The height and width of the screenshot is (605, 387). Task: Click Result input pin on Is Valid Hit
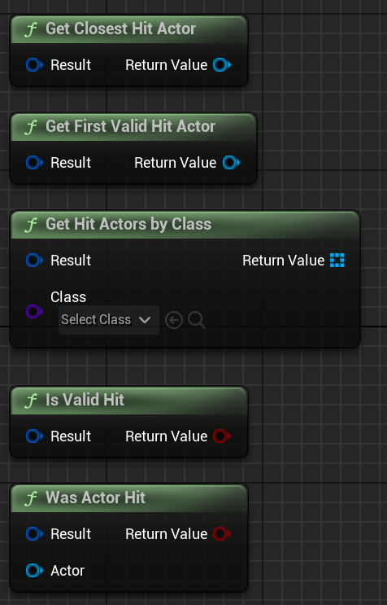point(34,436)
